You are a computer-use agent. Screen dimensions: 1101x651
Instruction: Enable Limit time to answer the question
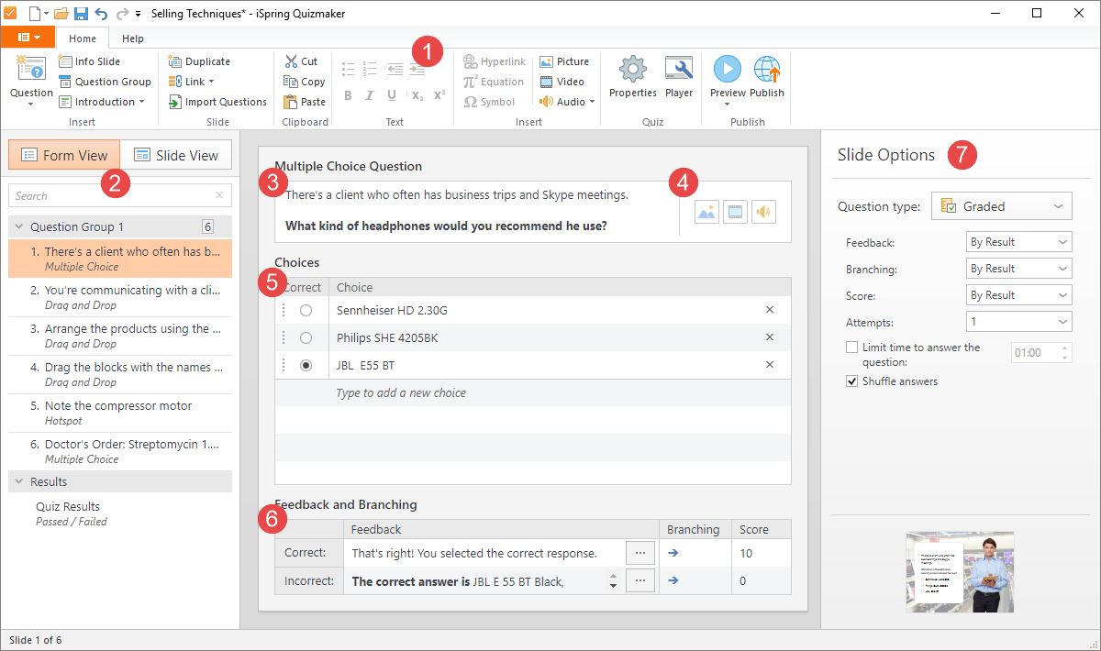tap(851, 347)
